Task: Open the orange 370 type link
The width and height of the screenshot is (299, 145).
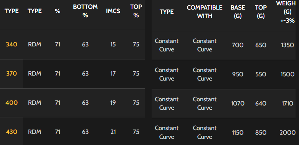Action: tap(12, 74)
